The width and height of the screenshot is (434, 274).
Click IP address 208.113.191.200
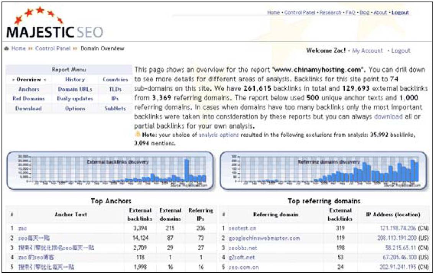396,238
